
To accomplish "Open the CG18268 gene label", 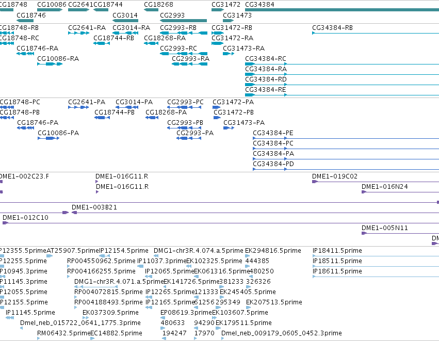I will [x=158, y=5].
